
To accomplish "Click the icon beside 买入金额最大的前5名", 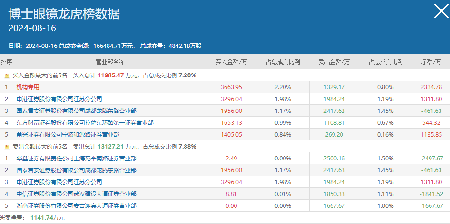I will [7, 76].
